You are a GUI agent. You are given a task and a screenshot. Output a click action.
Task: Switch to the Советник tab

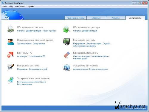pos(96,18)
